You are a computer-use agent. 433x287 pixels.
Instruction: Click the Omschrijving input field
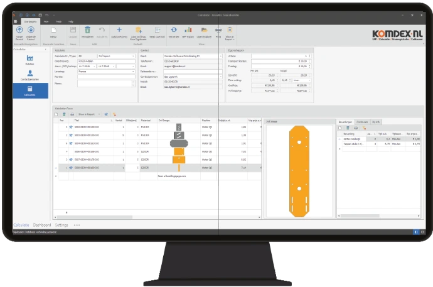tap(106, 62)
